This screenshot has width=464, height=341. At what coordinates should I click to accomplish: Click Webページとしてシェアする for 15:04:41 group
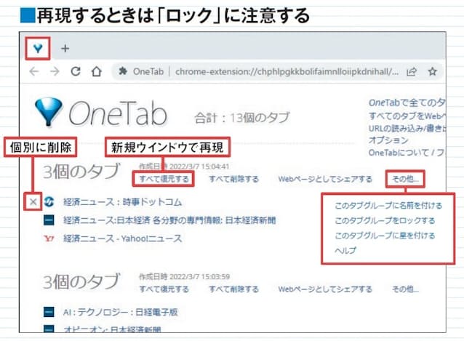coord(325,179)
